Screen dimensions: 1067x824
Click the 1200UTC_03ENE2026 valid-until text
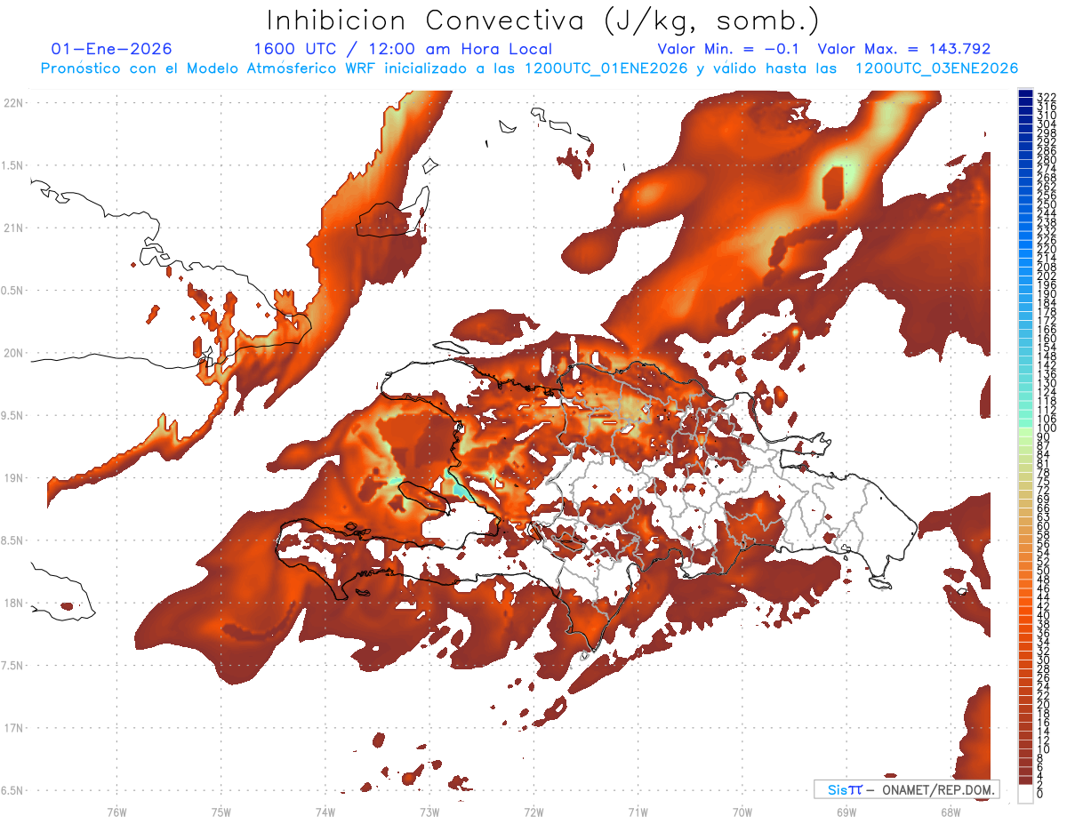pos(936,68)
